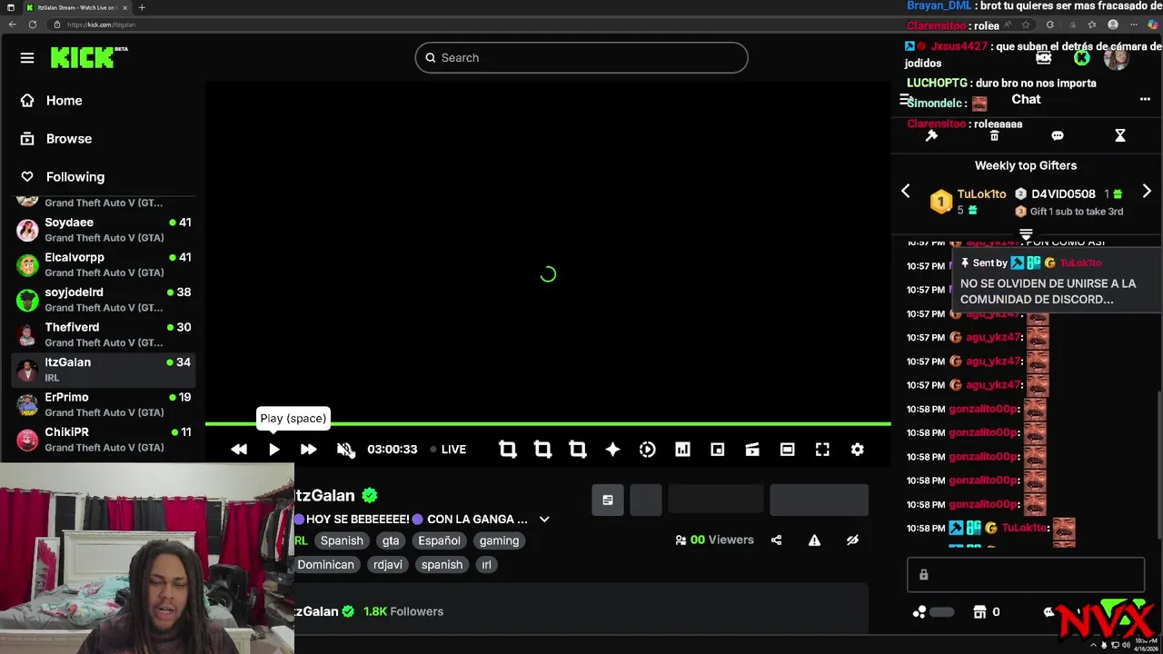Report stream using warning triangle

pos(814,540)
